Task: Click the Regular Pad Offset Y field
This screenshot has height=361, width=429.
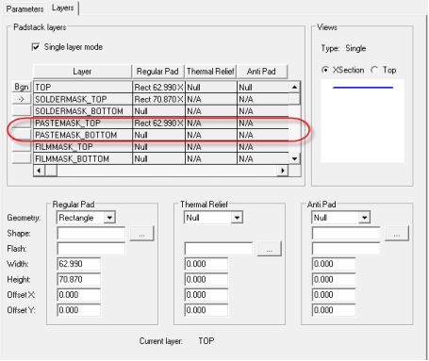Action: [x=79, y=310]
